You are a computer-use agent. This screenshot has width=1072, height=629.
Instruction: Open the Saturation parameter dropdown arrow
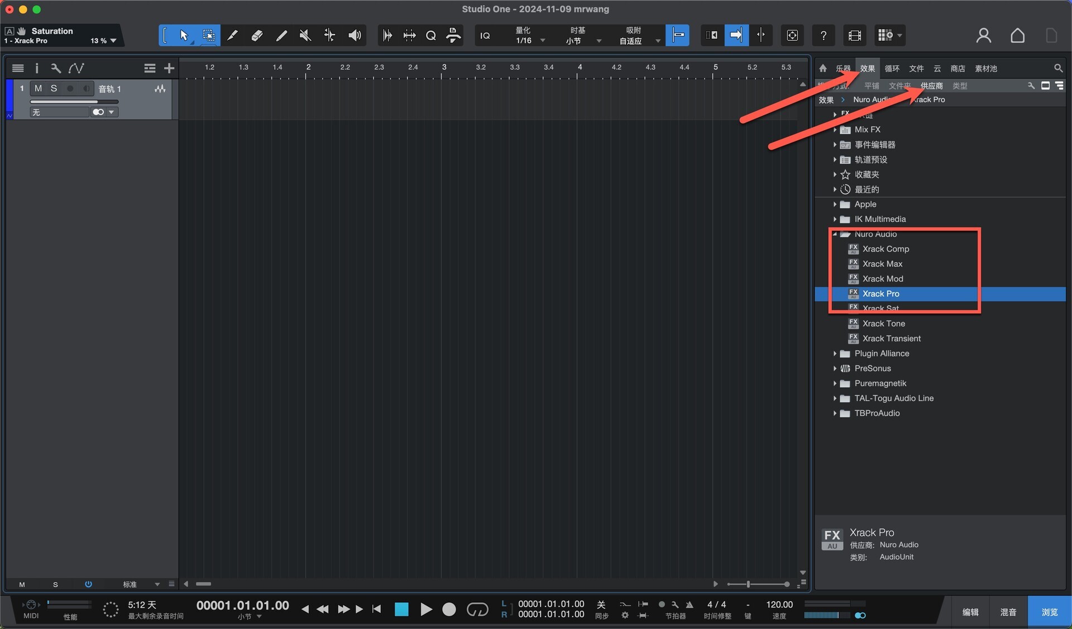(x=113, y=41)
